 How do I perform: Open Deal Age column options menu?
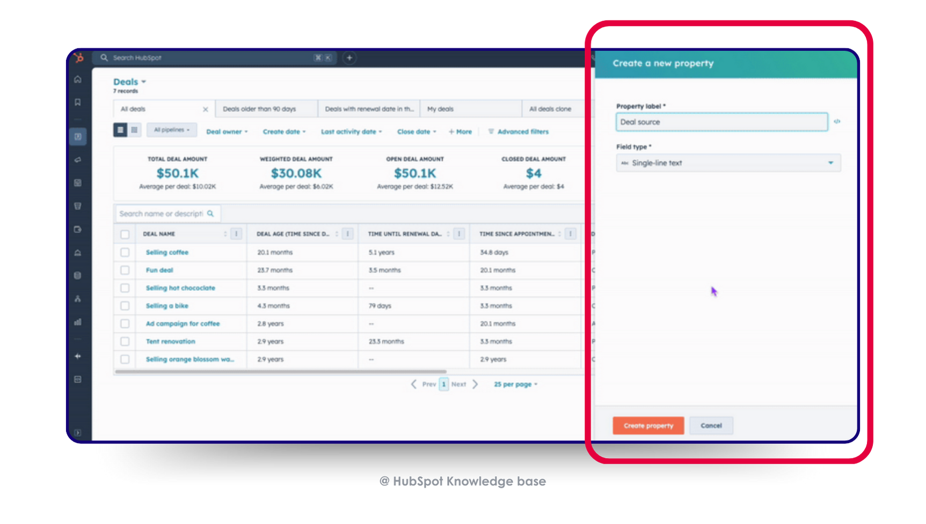(x=348, y=234)
